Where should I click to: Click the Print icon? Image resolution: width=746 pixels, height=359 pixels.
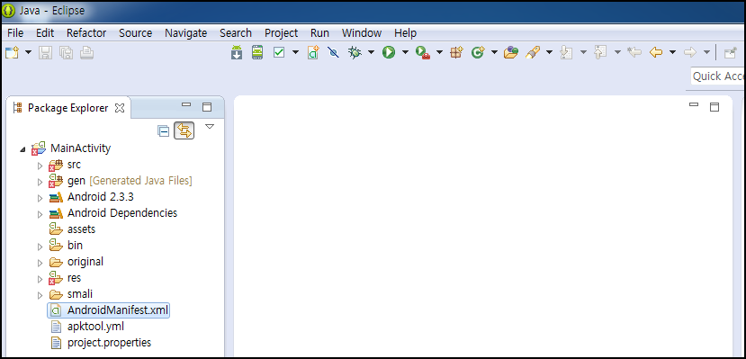[86, 52]
